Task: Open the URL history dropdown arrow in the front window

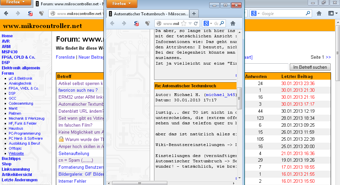Action: 190,23
